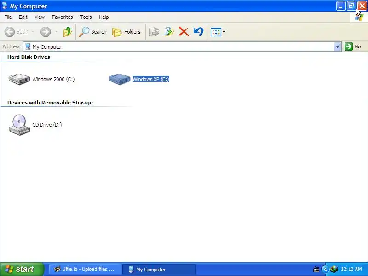Click the blue Undo arrow icon
The width and height of the screenshot is (368, 276).
coord(199,32)
